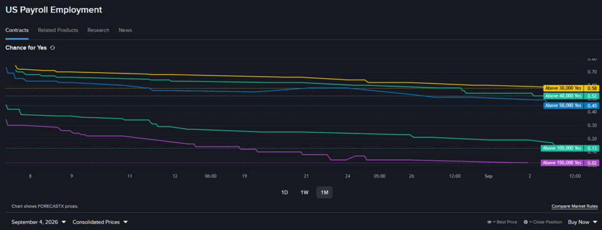Click the 21 date label on the axis
This screenshot has width=602, height=230.
coord(306,176)
